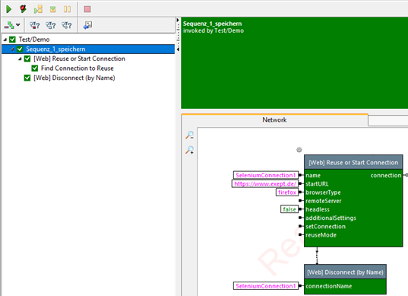Image resolution: width=408 pixels, height=296 pixels.
Task: Collapse the [Web] Reuse or Start Connection node
Action: pos(20,59)
